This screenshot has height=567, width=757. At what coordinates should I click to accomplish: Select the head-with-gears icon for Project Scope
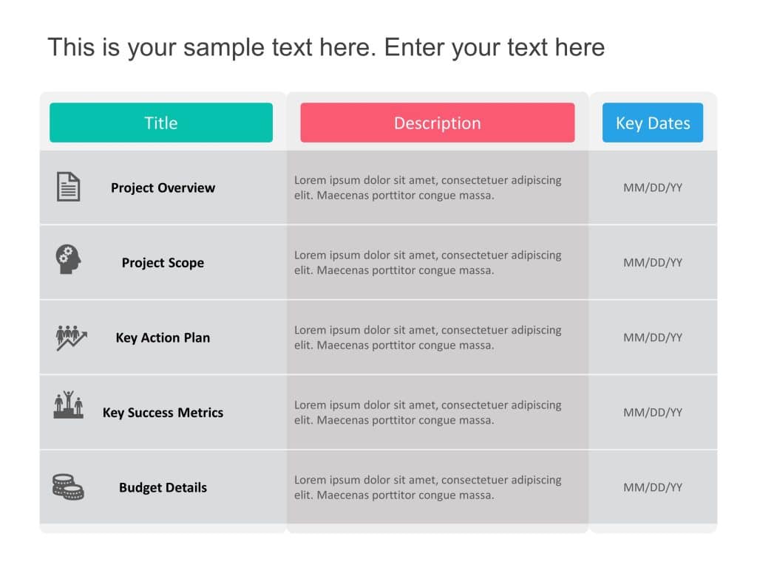(x=68, y=260)
